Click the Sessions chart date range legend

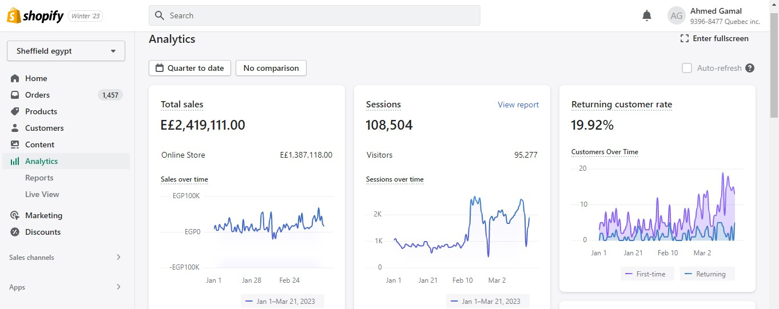[487, 301]
